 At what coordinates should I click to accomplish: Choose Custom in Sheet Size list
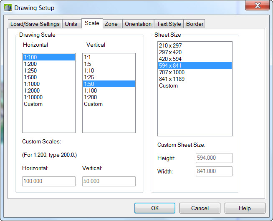168,85
